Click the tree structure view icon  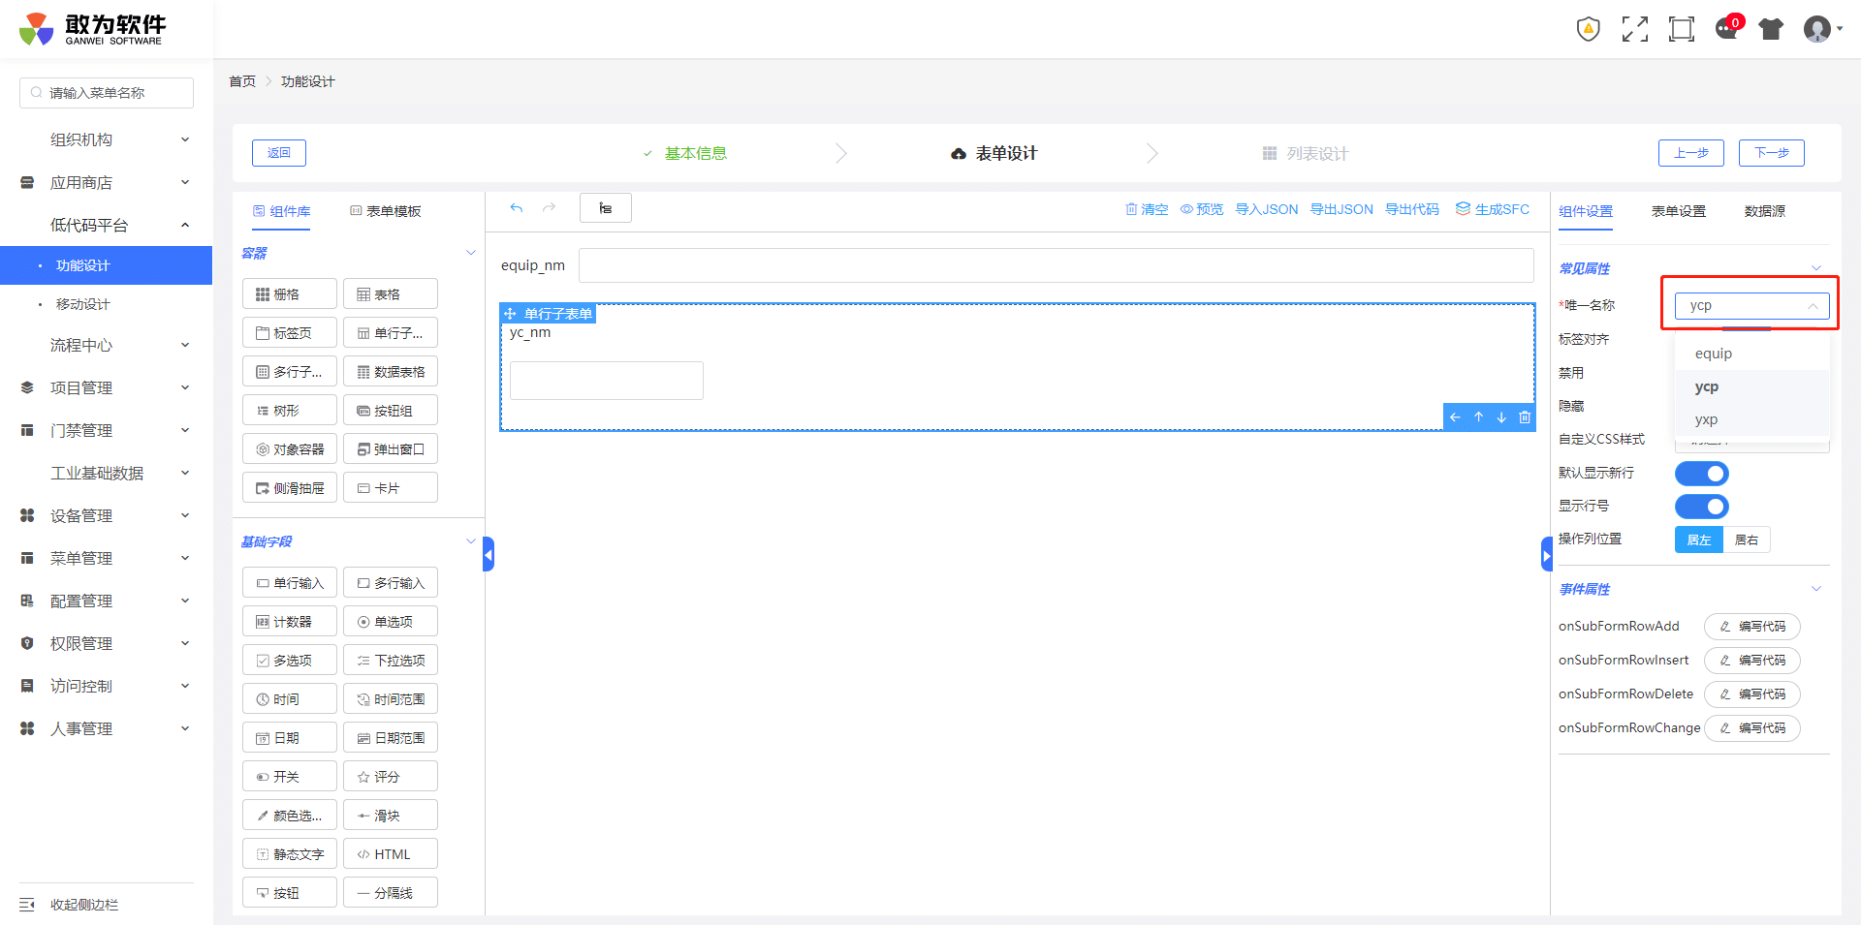(605, 208)
